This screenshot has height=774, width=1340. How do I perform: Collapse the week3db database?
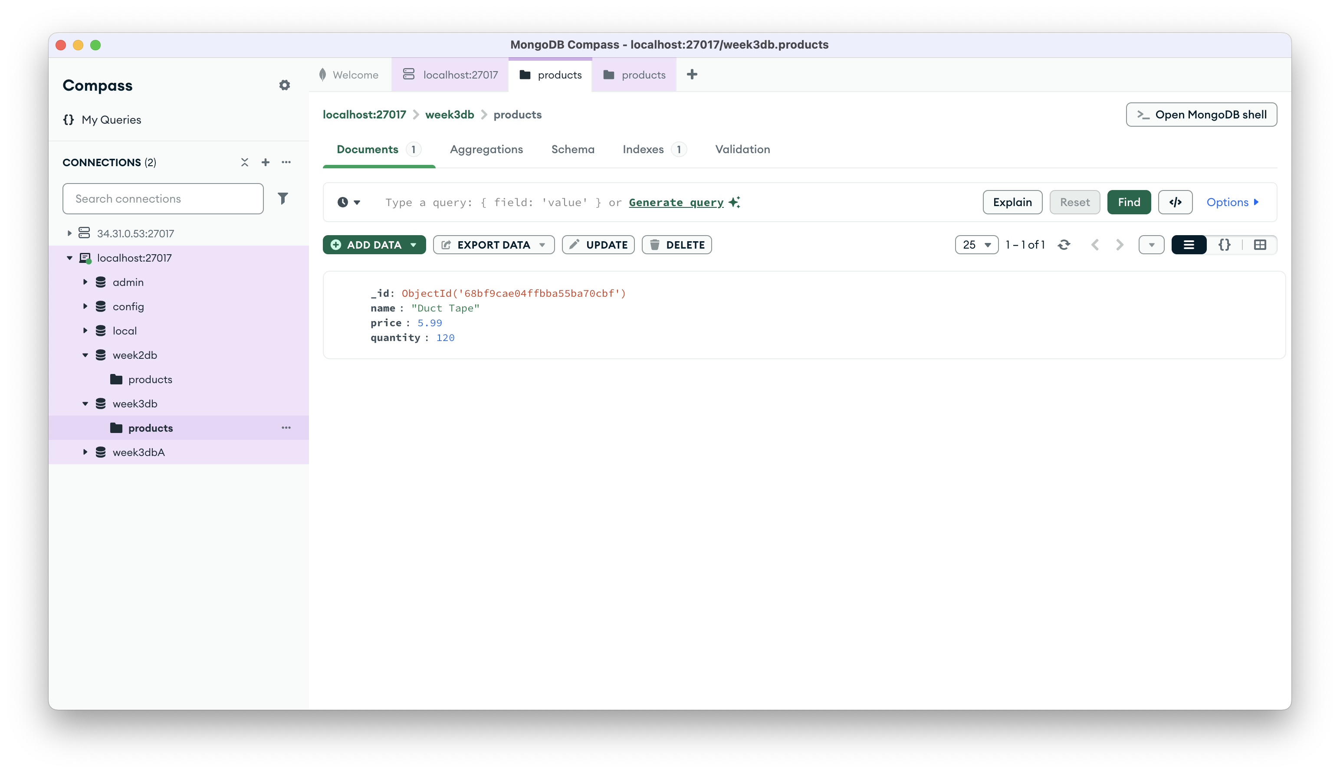[x=85, y=403]
